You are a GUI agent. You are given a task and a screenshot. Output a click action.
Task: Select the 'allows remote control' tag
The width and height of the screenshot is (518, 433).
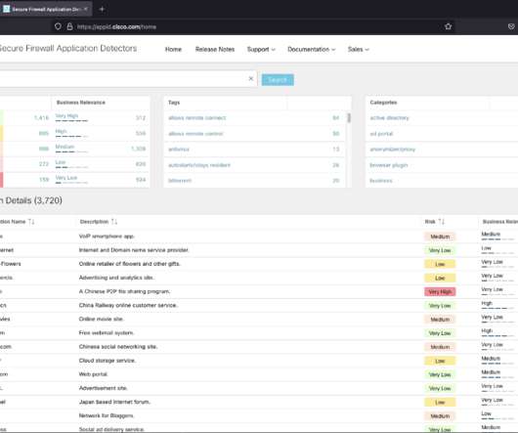click(x=195, y=134)
